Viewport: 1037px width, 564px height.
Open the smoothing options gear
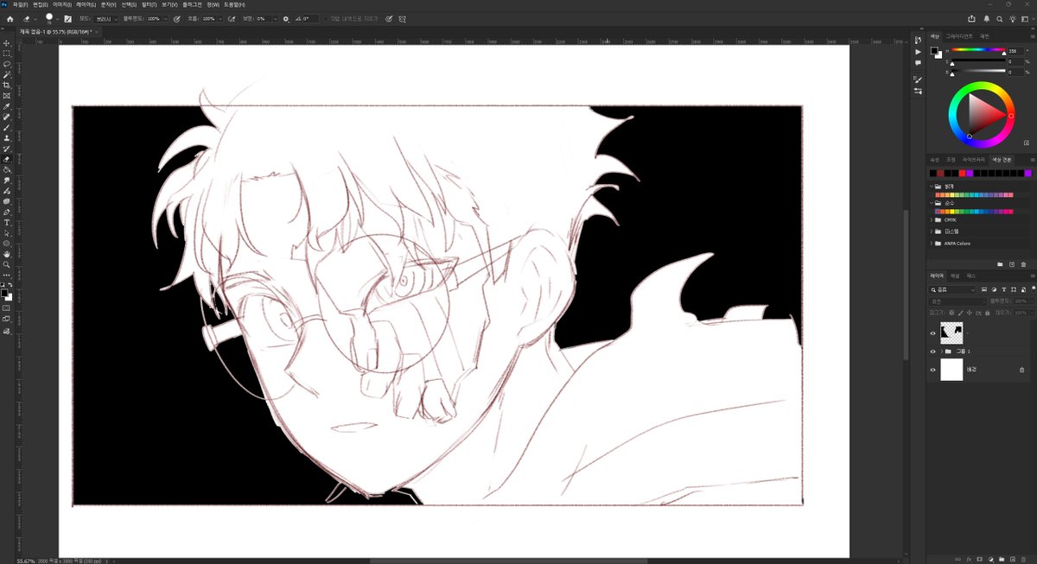pyautogui.click(x=286, y=18)
